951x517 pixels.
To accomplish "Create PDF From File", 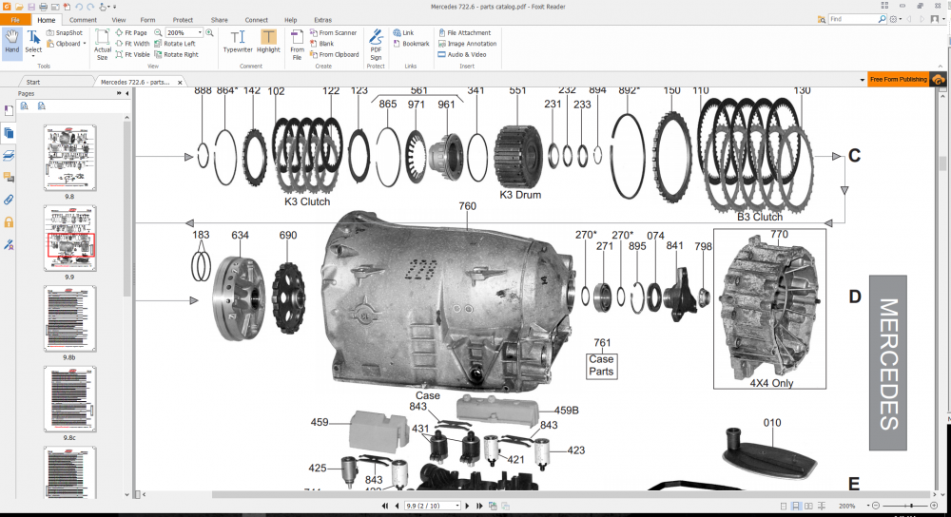I will point(297,45).
